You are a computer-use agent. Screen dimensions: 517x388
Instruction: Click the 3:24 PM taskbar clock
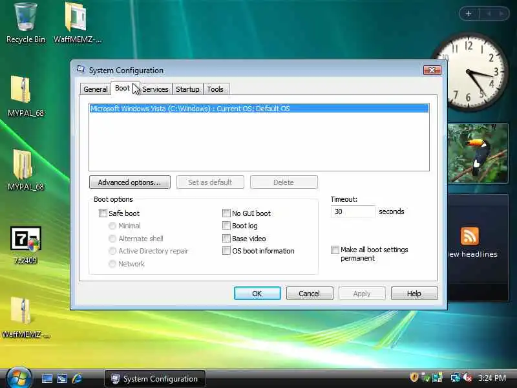click(x=492, y=378)
